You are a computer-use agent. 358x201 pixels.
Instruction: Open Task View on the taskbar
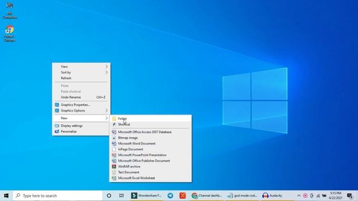point(121,195)
